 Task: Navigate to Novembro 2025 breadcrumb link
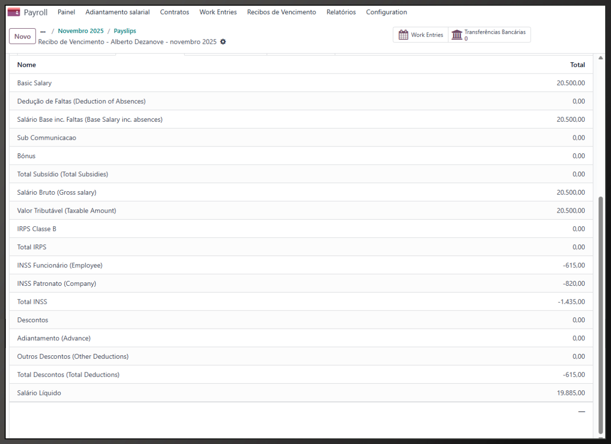pyautogui.click(x=81, y=31)
